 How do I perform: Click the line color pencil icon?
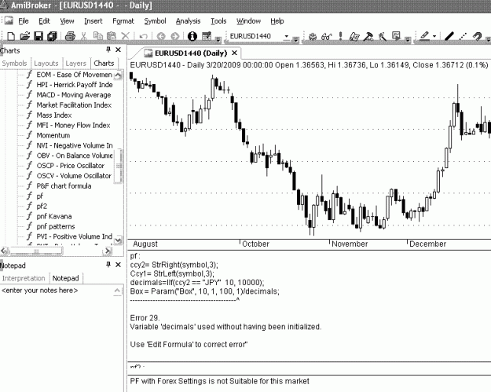(424, 36)
